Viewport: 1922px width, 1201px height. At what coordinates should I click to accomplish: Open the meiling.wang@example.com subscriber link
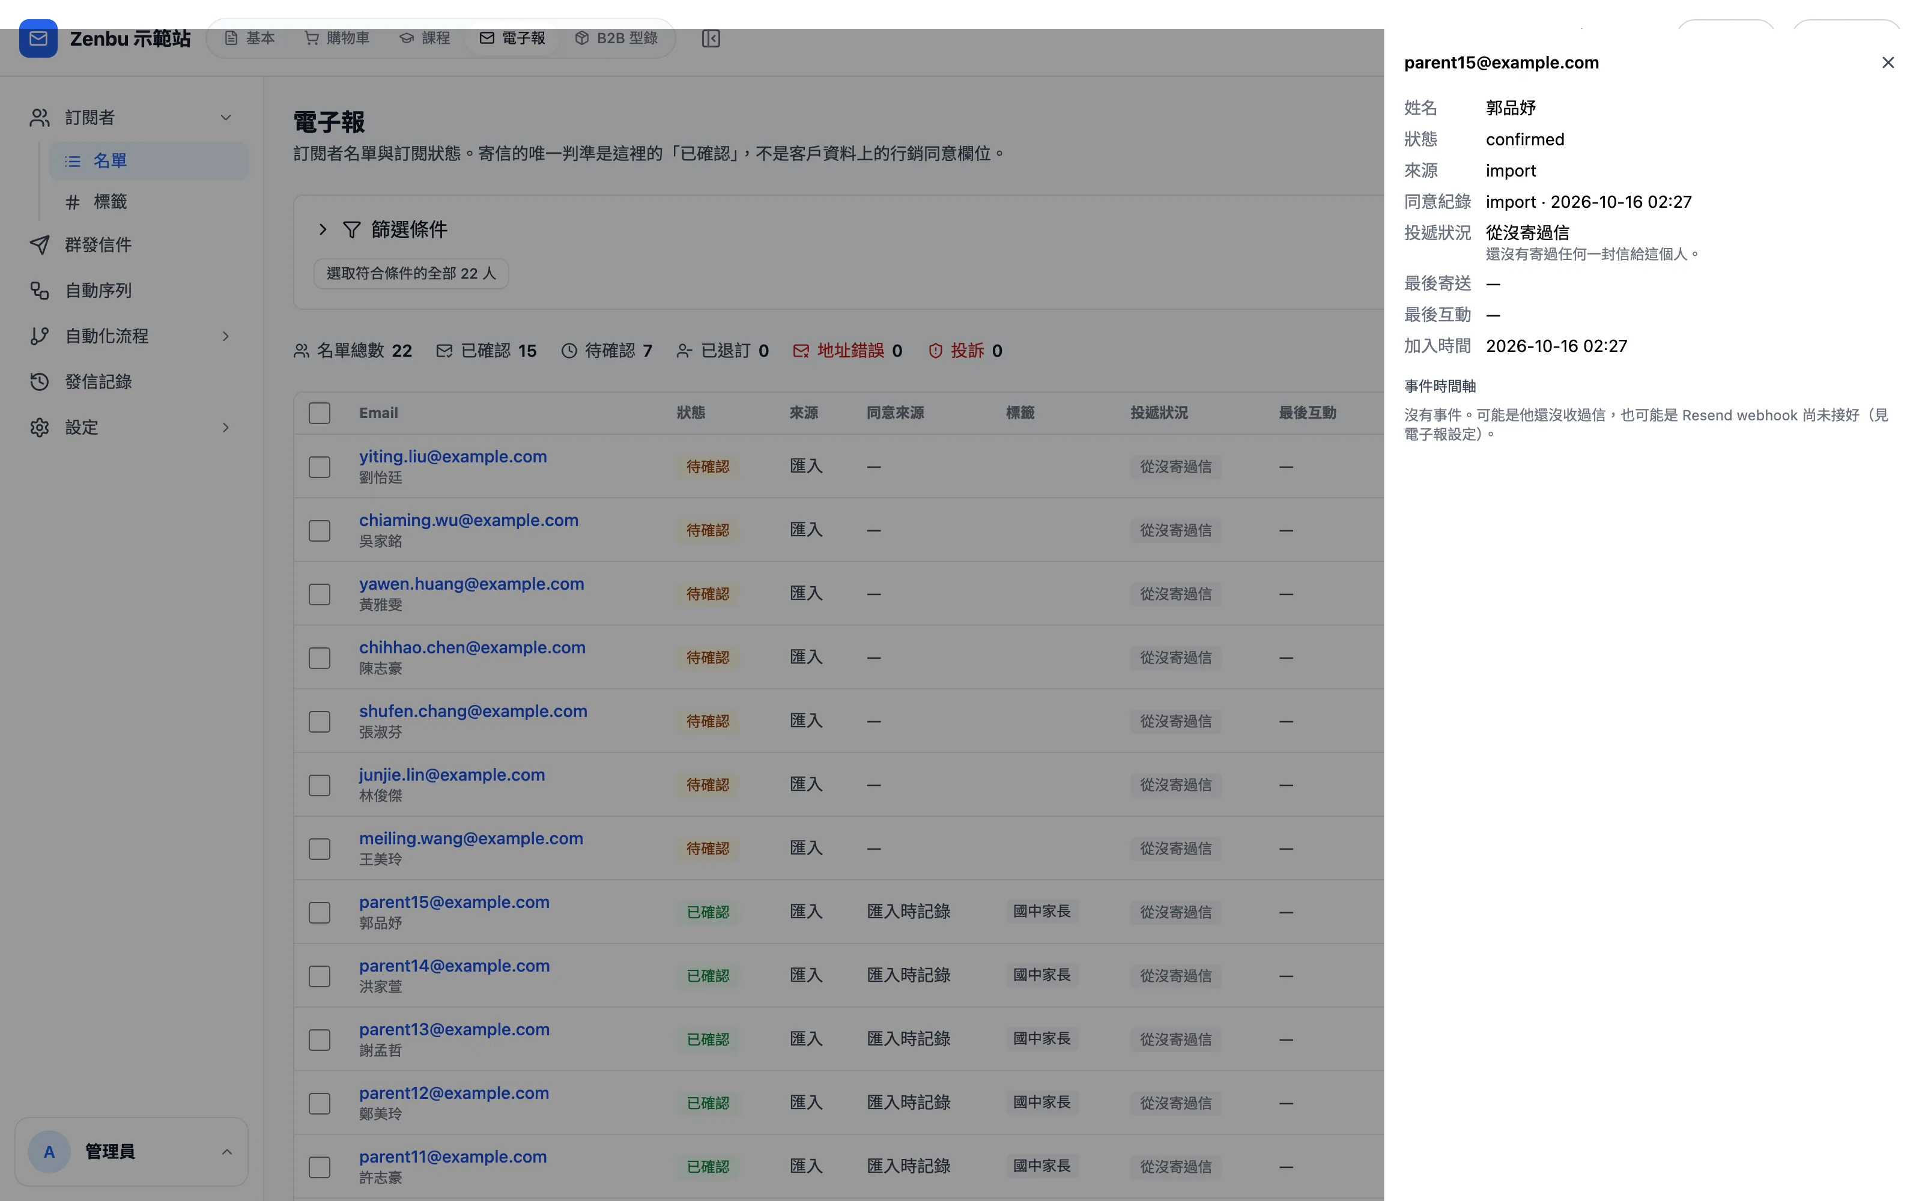[471, 838]
